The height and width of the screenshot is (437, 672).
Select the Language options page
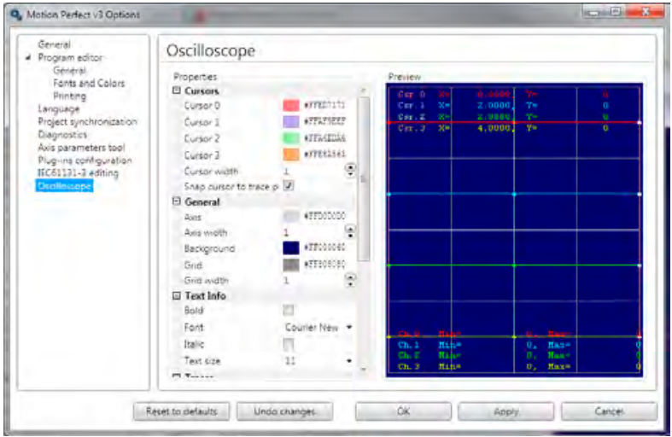pos(59,108)
